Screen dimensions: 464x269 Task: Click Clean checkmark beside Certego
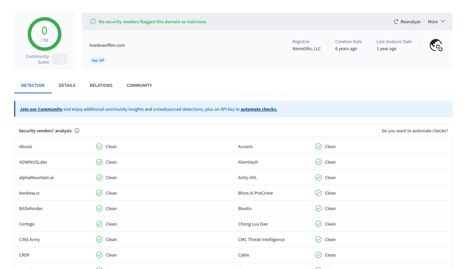click(x=99, y=224)
